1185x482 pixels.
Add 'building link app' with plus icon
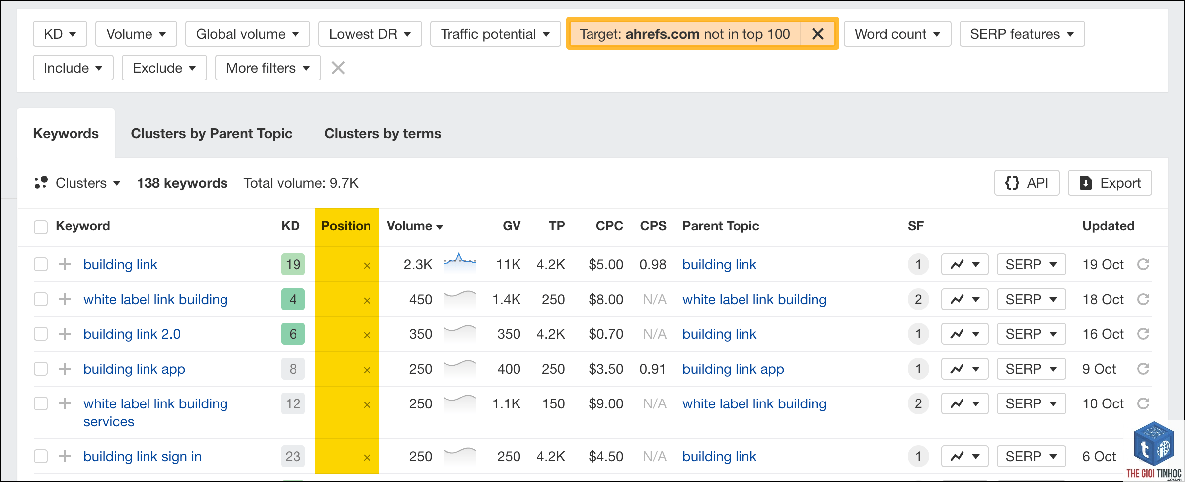click(x=65, y=369)
